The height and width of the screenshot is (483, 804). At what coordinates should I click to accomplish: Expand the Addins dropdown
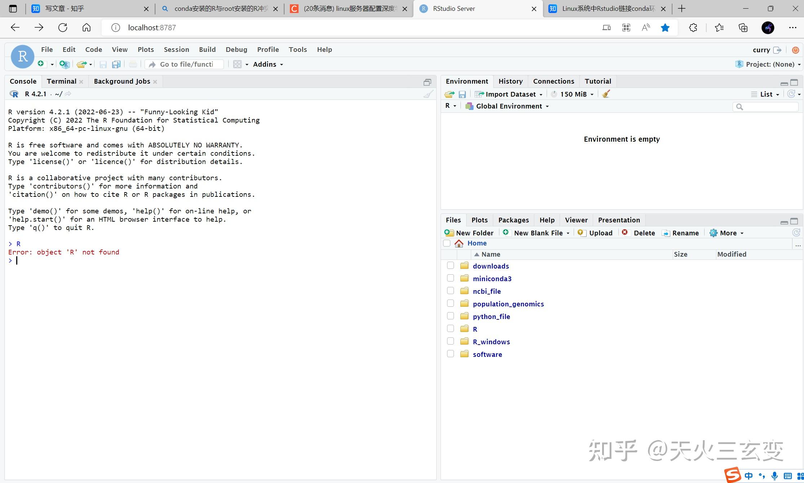tap(268, 64)
